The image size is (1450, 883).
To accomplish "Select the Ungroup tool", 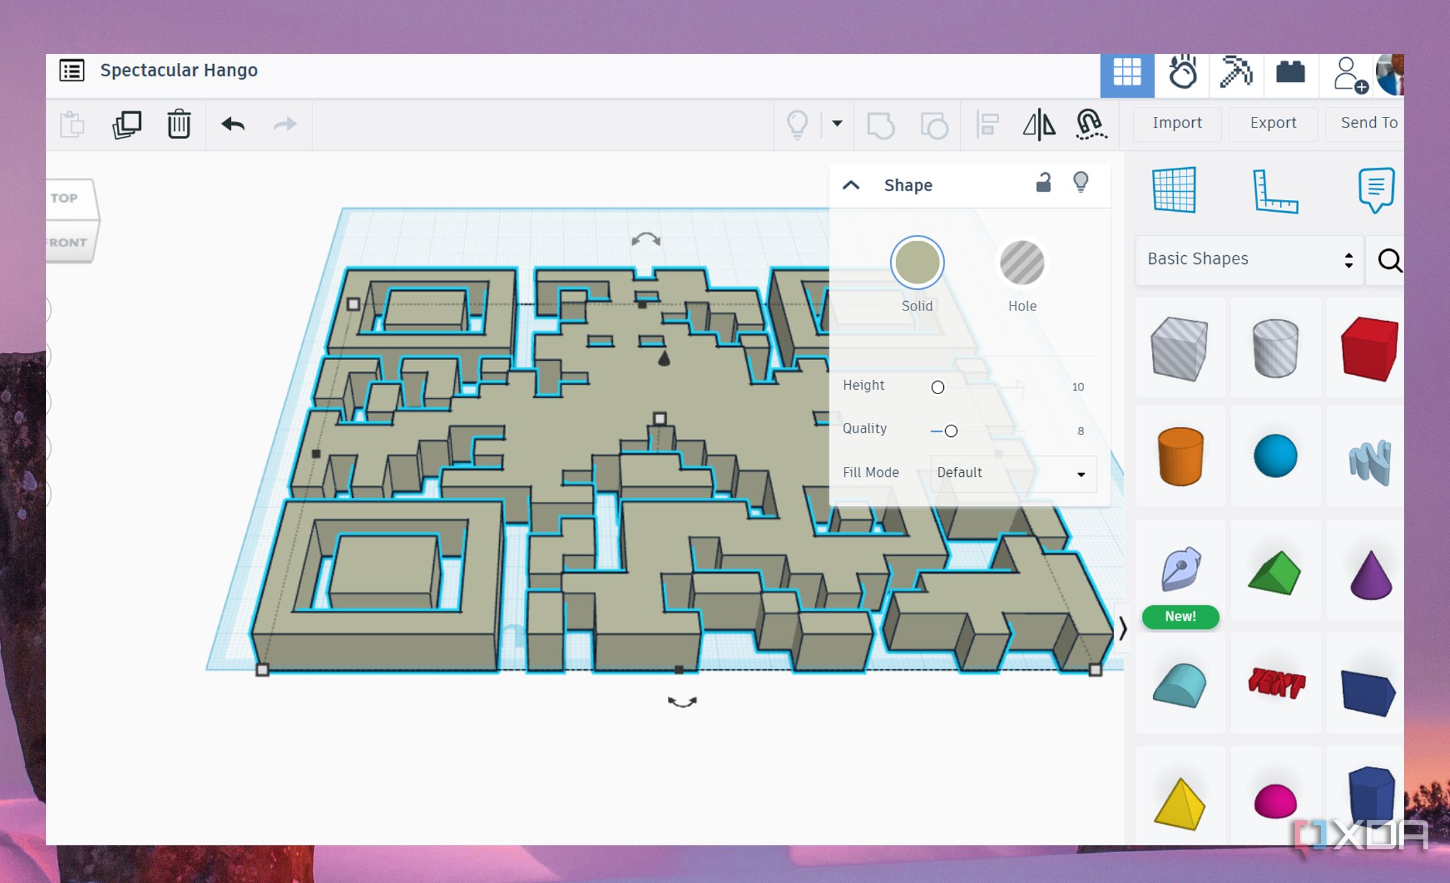I will [x=935, y=124].
